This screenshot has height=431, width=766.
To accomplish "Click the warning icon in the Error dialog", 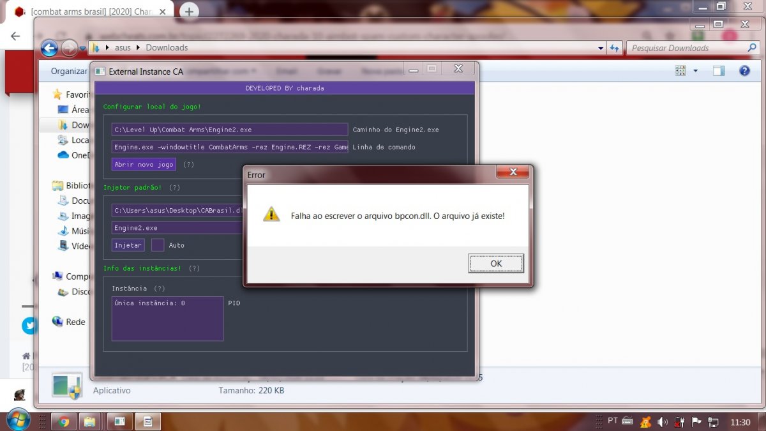I will pyautogui.click(x=271, y=214).
